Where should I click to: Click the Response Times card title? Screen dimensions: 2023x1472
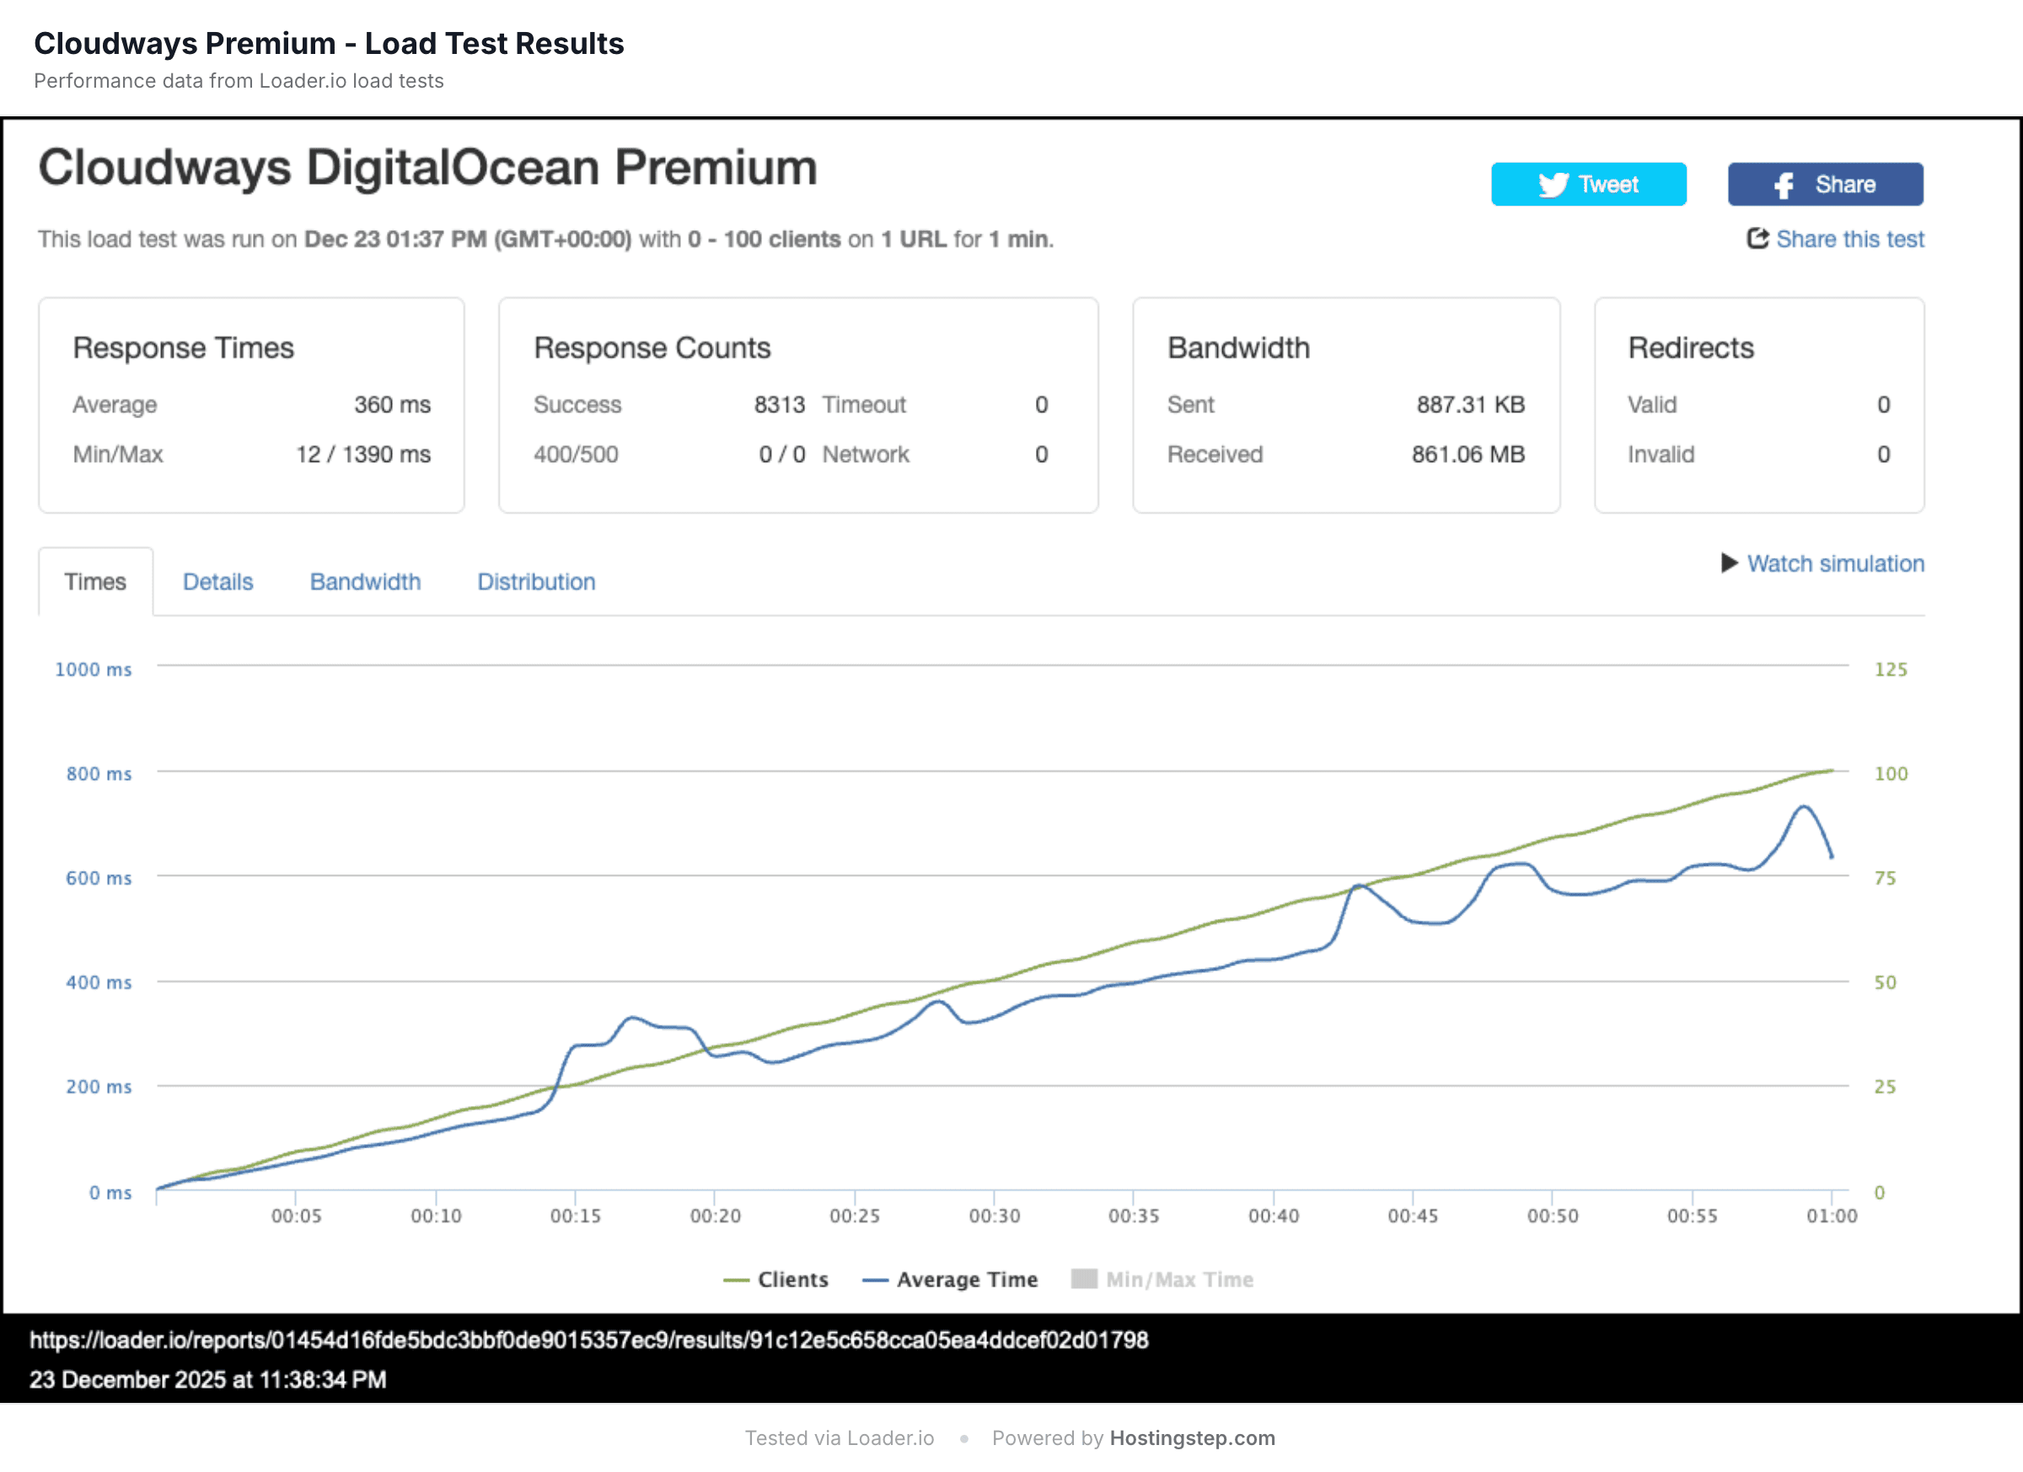[x=183, y=348]
